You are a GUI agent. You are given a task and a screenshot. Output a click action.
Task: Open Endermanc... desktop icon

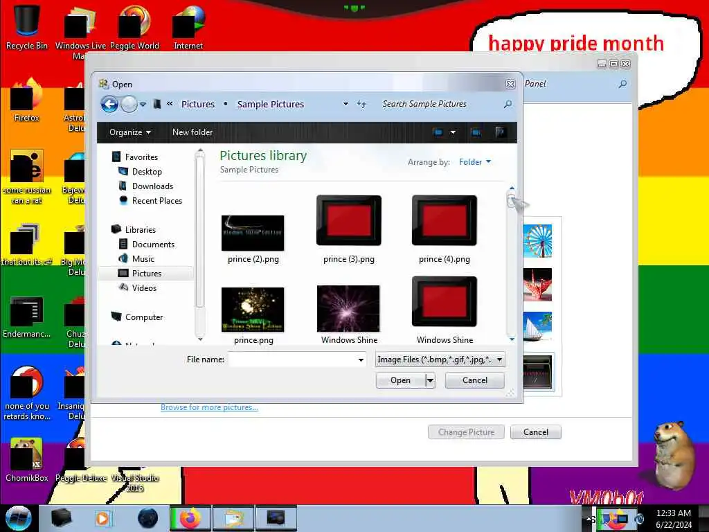tap(27, 317)
